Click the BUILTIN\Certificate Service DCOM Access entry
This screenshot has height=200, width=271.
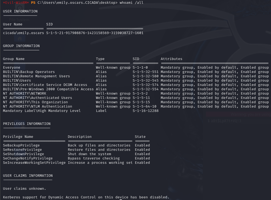click(45, 85)
